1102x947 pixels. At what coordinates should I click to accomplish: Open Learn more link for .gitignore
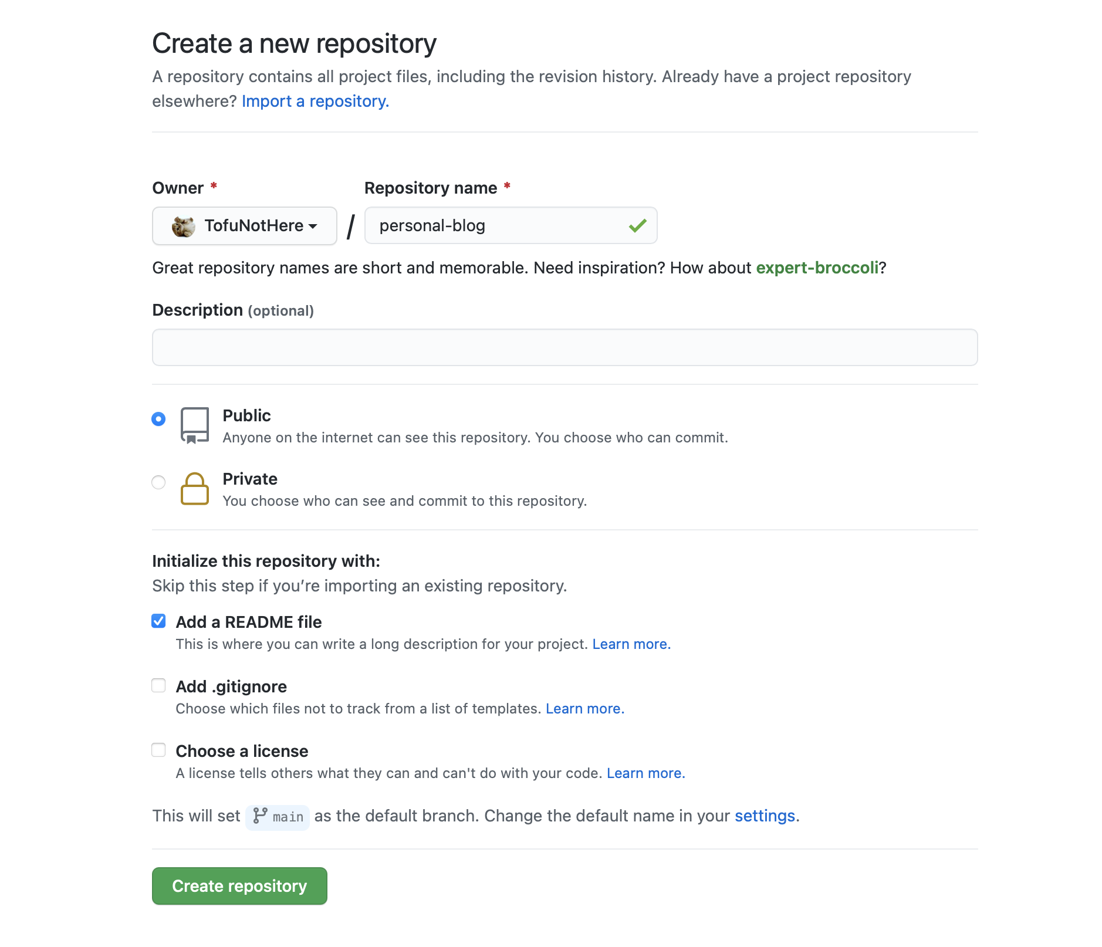click(x=584, y=709)
